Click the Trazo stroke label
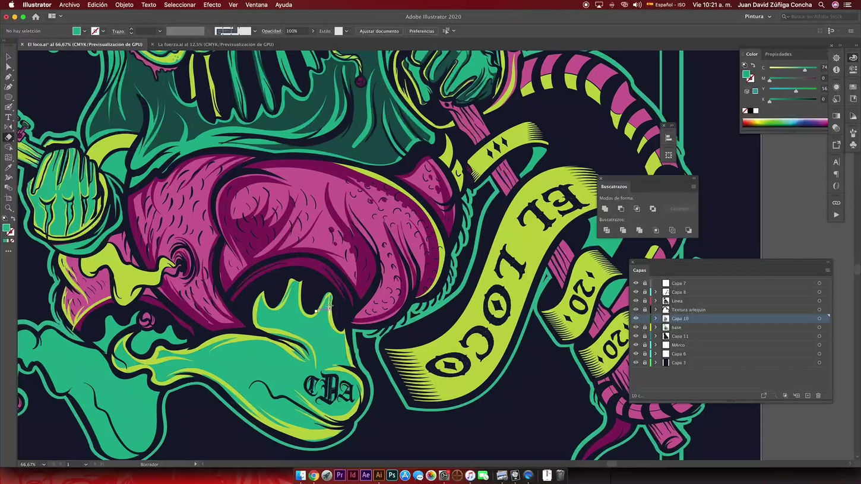 (118, 31)
